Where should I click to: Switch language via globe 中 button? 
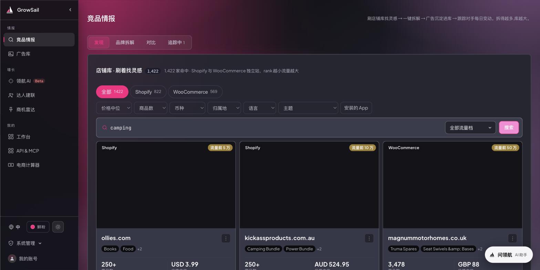14,227
